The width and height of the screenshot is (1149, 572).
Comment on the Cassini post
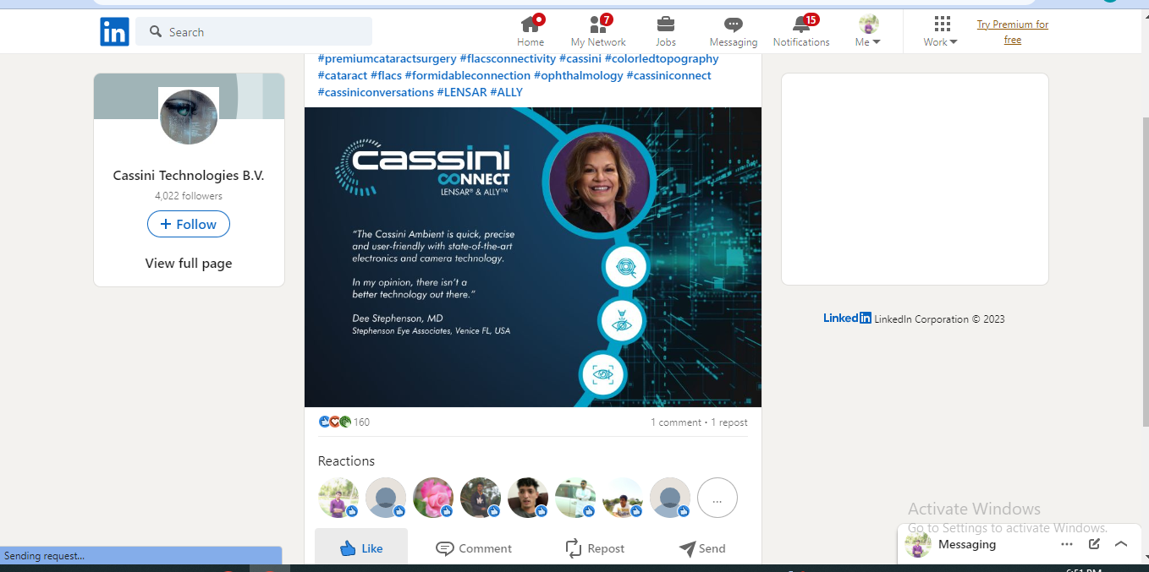click(474, 548)
